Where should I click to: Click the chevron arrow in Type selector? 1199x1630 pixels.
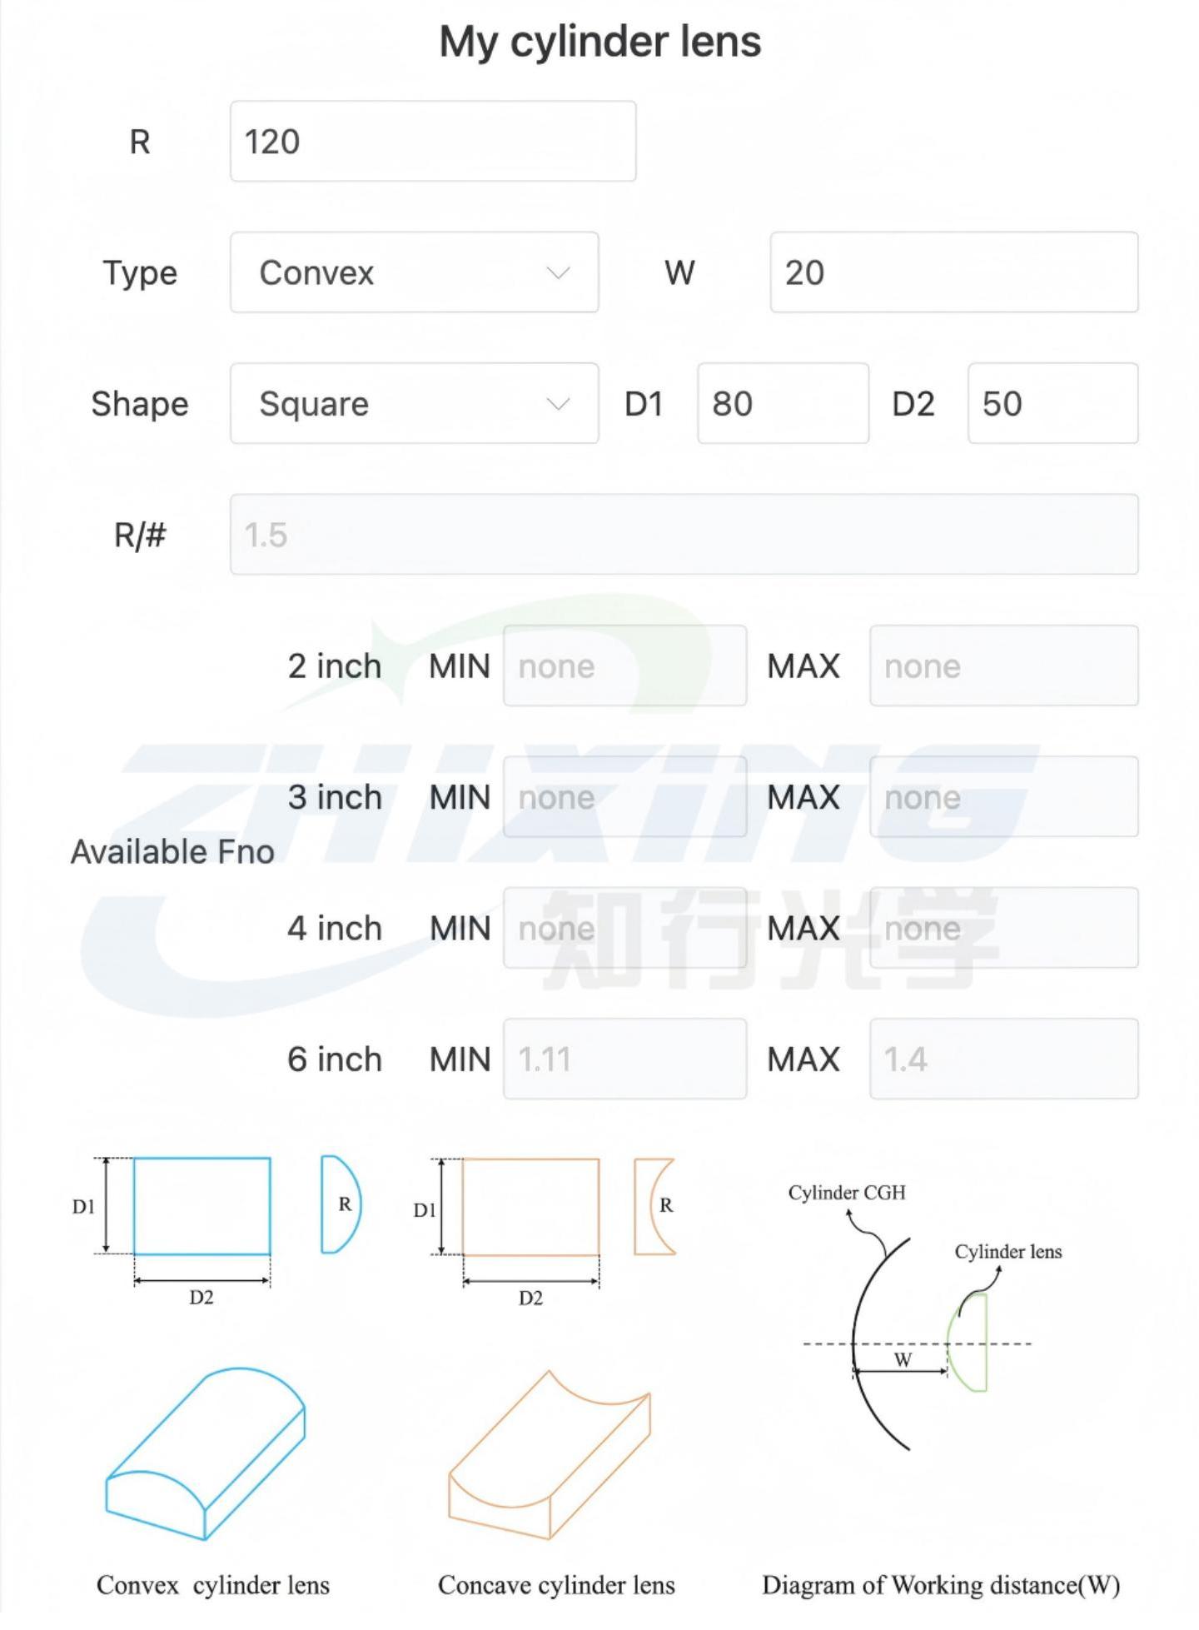pos(558,272)
